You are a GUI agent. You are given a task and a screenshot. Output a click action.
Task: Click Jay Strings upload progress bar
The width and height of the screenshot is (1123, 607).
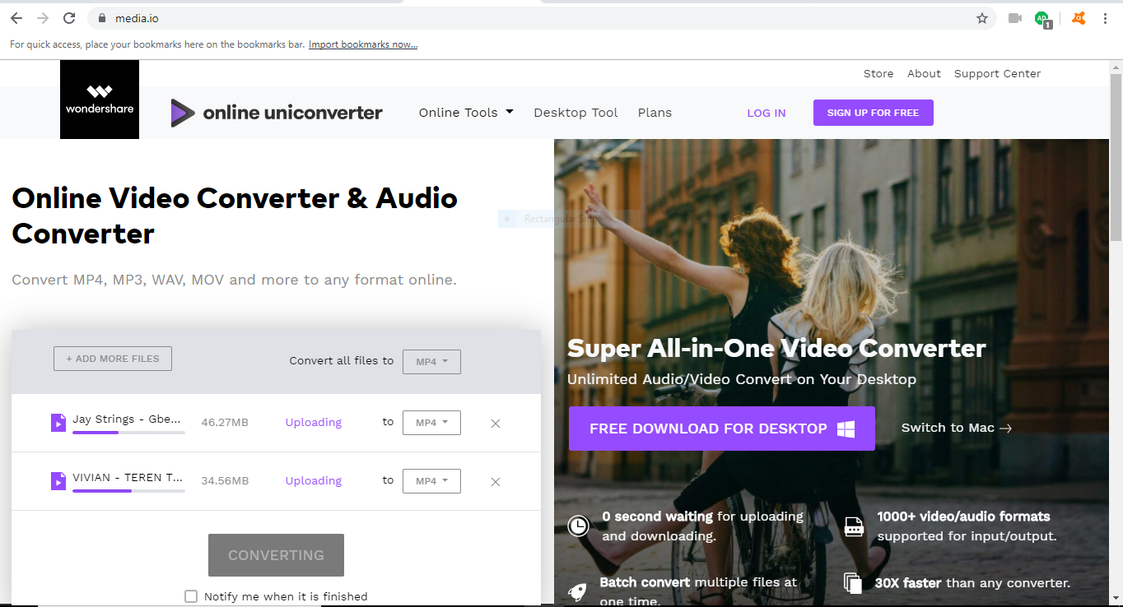128,433
